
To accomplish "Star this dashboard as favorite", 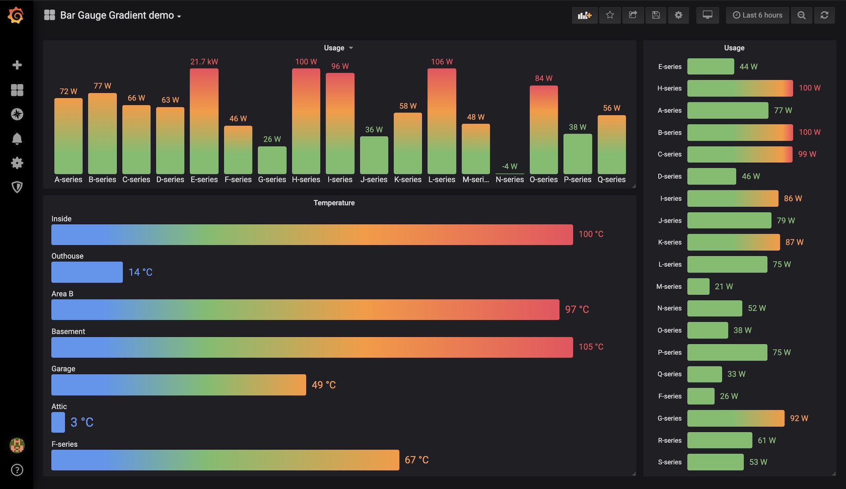I will point(610,15).
